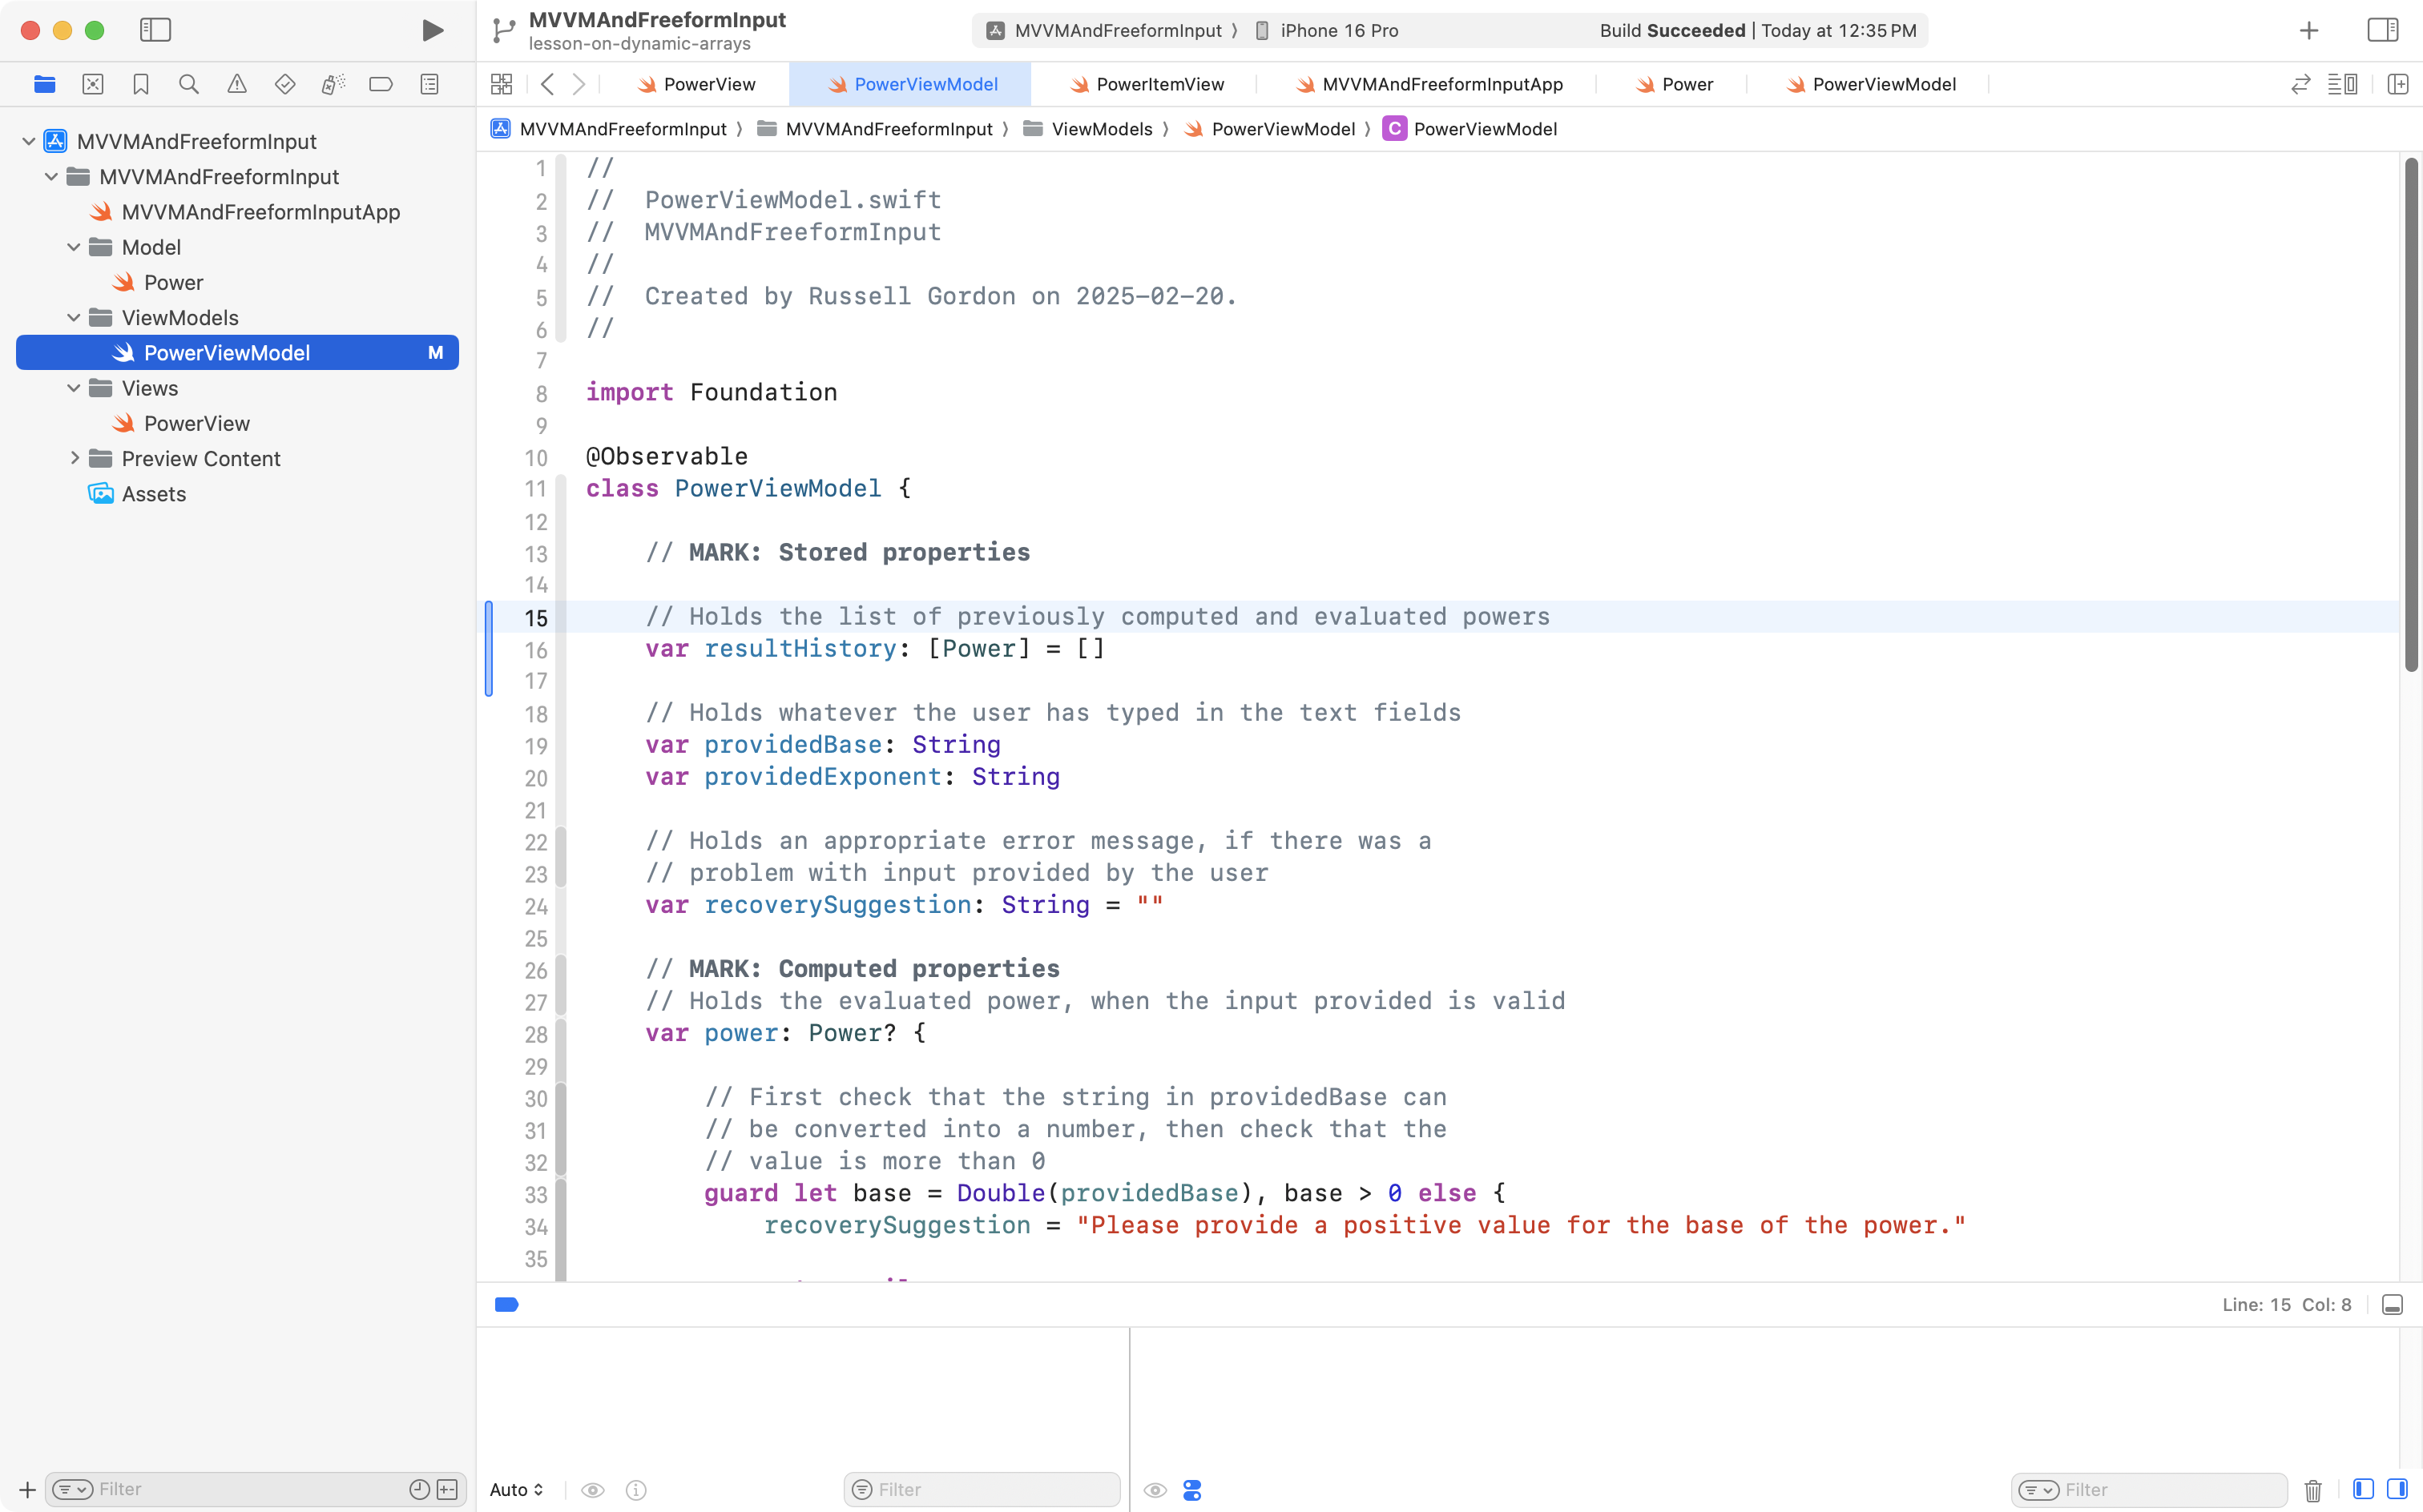
Task: Show the Test navigator diamond icon
Action: point(285,84)
